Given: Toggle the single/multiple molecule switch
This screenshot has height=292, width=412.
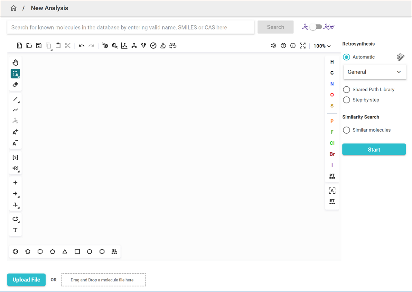Looking at the screenshot, I should pyautogui.click(x=316, y=27).
